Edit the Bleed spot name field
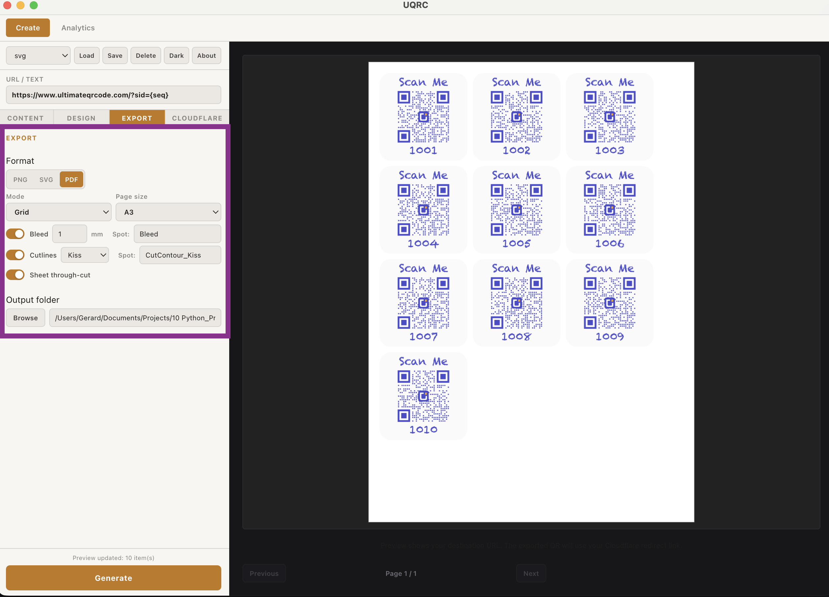The image size is (829, 597). click(177, 234)
